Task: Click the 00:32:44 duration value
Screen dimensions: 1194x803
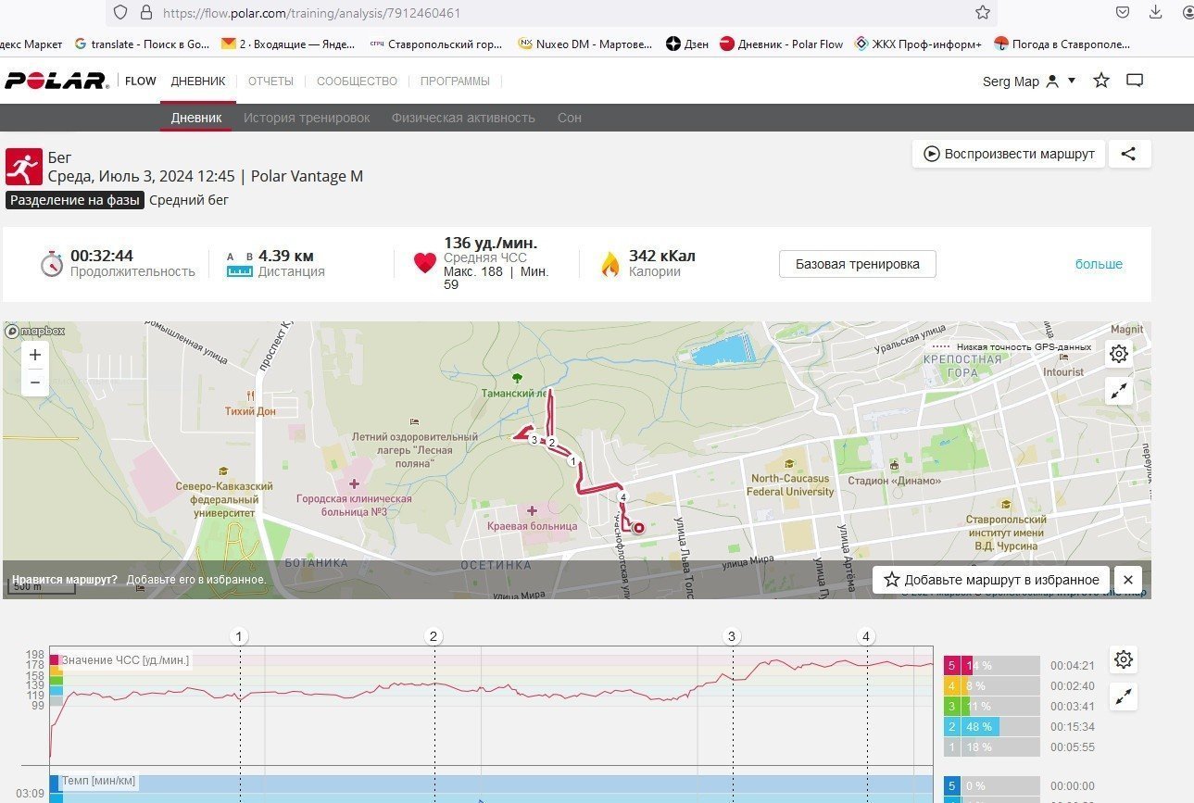Action: 102,256
